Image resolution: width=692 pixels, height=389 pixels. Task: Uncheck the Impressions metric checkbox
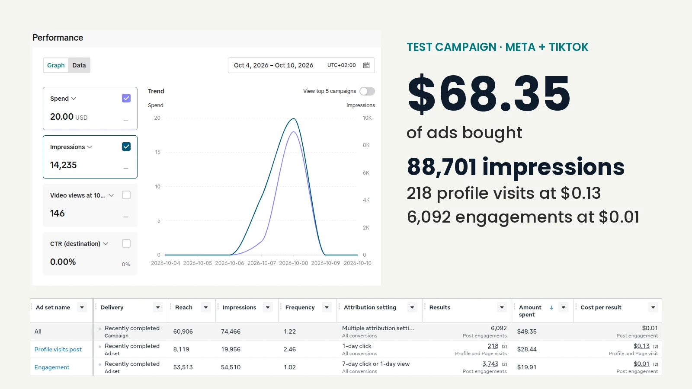point(126,147)
